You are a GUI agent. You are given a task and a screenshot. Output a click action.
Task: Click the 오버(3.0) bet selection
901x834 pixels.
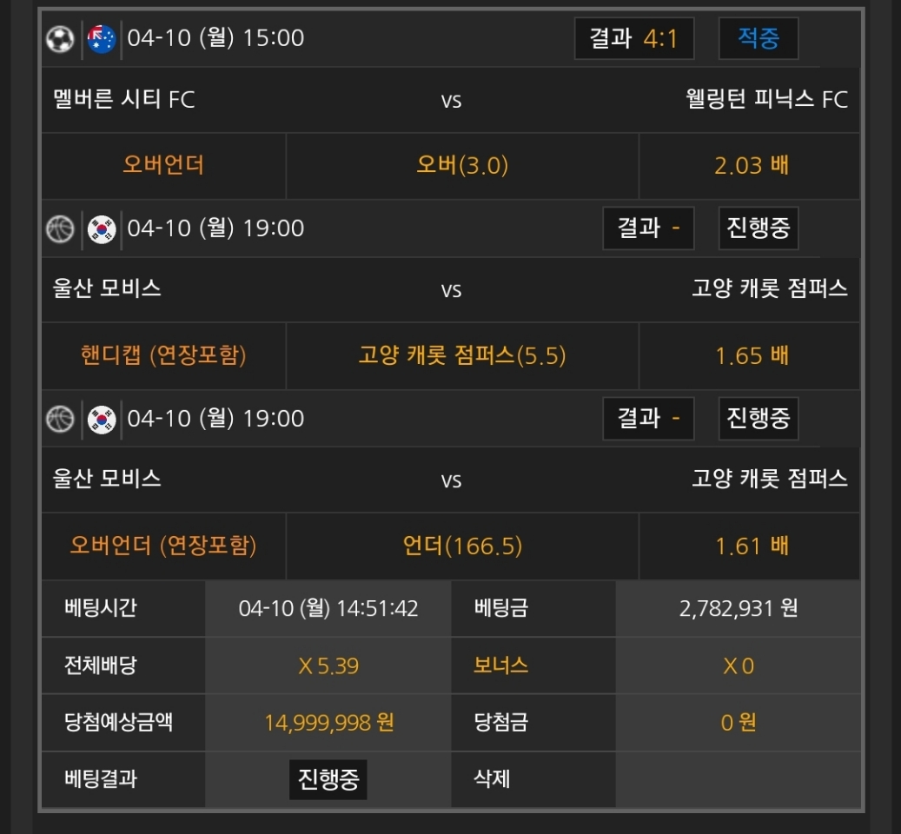coord(462,165)
